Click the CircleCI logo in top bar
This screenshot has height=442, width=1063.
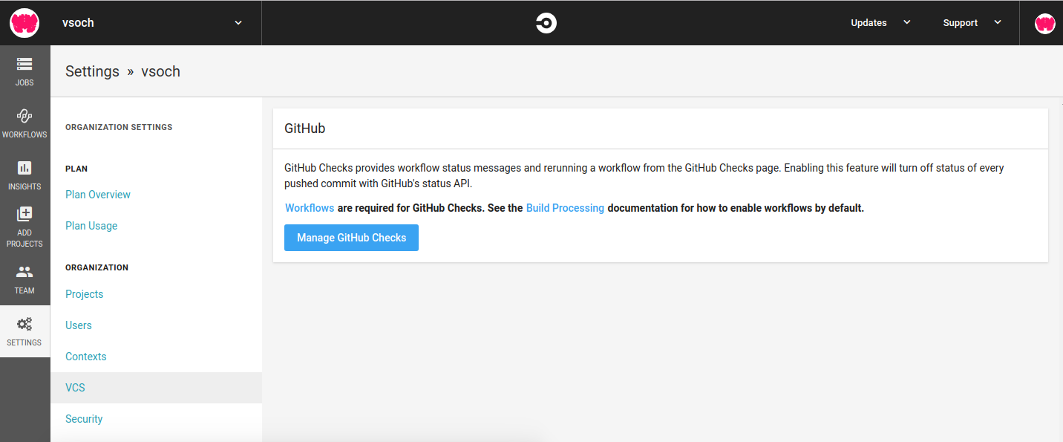546,23
